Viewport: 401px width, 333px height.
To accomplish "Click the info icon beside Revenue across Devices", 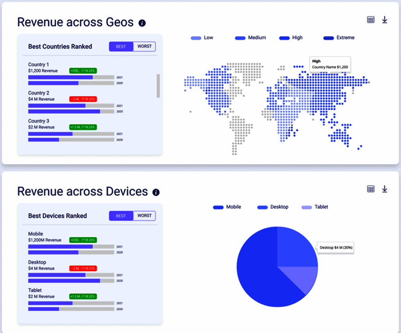I will tap(156, 192).
